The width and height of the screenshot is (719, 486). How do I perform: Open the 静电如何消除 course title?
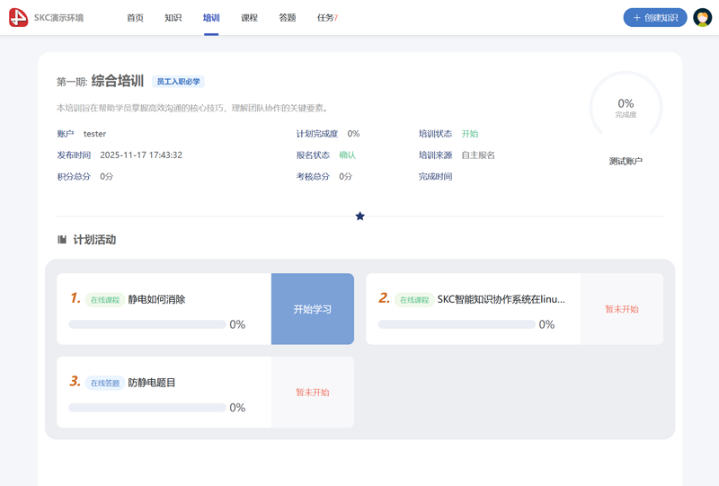tap(156, 300)
